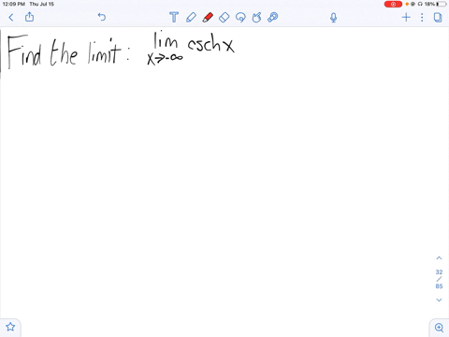449x337 pixels.
Task: Select the Text tool
Action: point(174,17)
